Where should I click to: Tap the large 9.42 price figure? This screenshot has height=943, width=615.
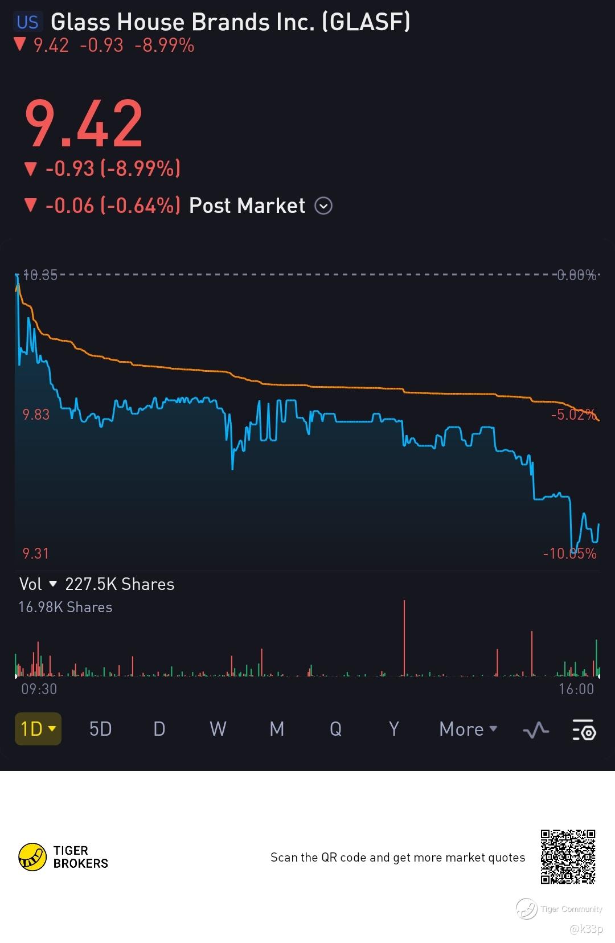tap(84, 124)
